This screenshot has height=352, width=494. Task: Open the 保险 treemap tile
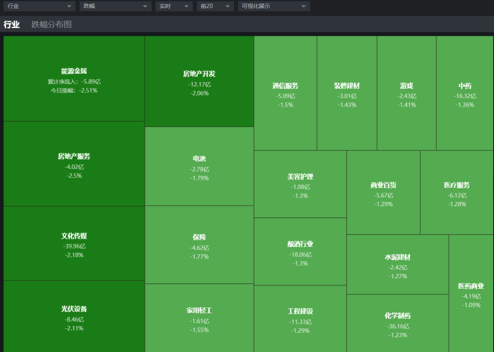[x=199, y=245]
